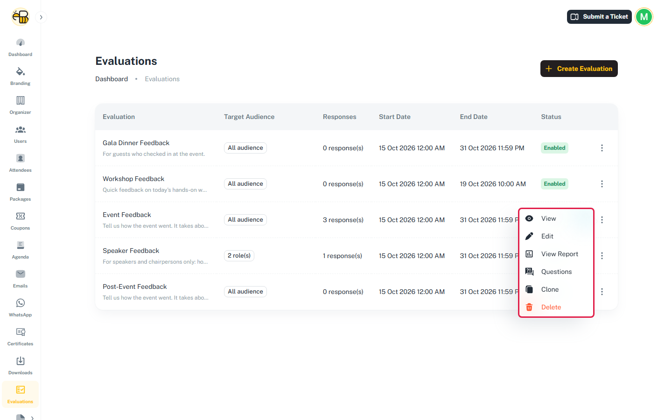Click the 2 role(s) audience tag

pyautogui.click(x=239, y=256)
